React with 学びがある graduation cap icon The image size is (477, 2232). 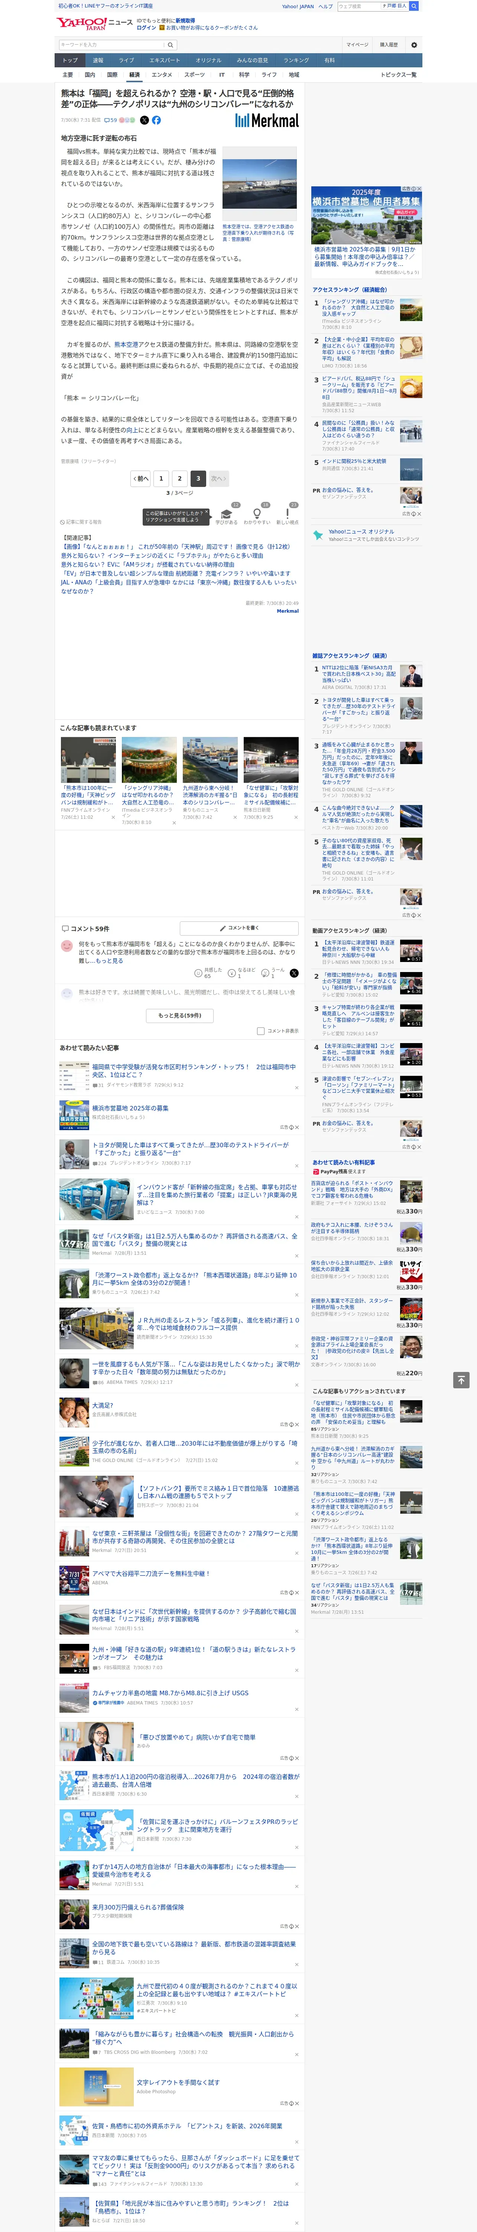pyautogui.click(x=227, y=513)
